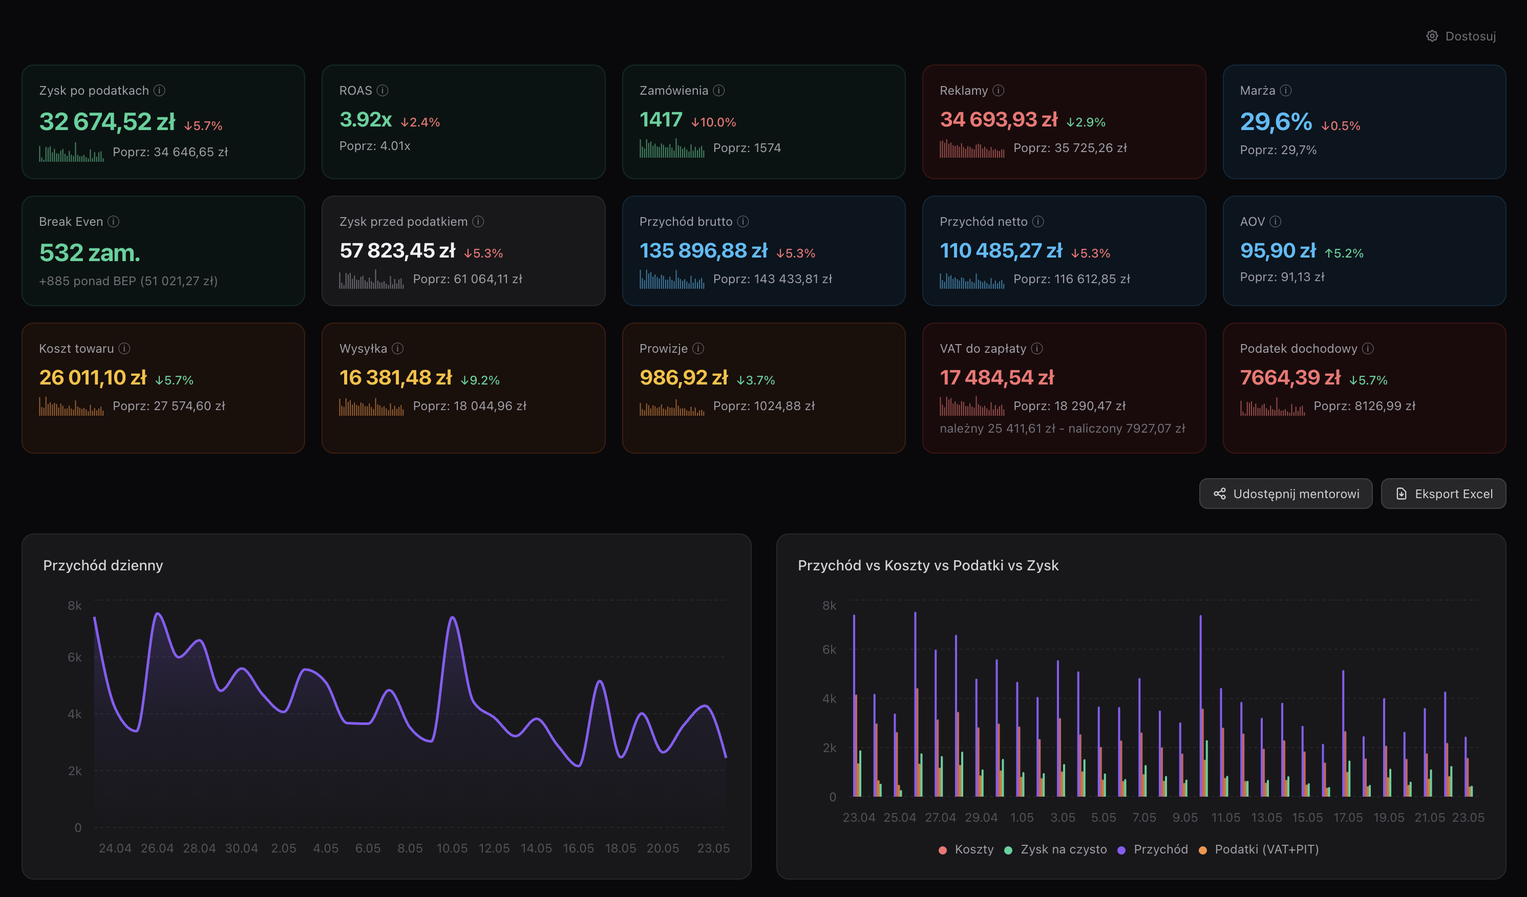This screenshot has width=1527, height=897.
Task: Click the 23.04 date label in bar chart
Action: [x=859, y=817]
